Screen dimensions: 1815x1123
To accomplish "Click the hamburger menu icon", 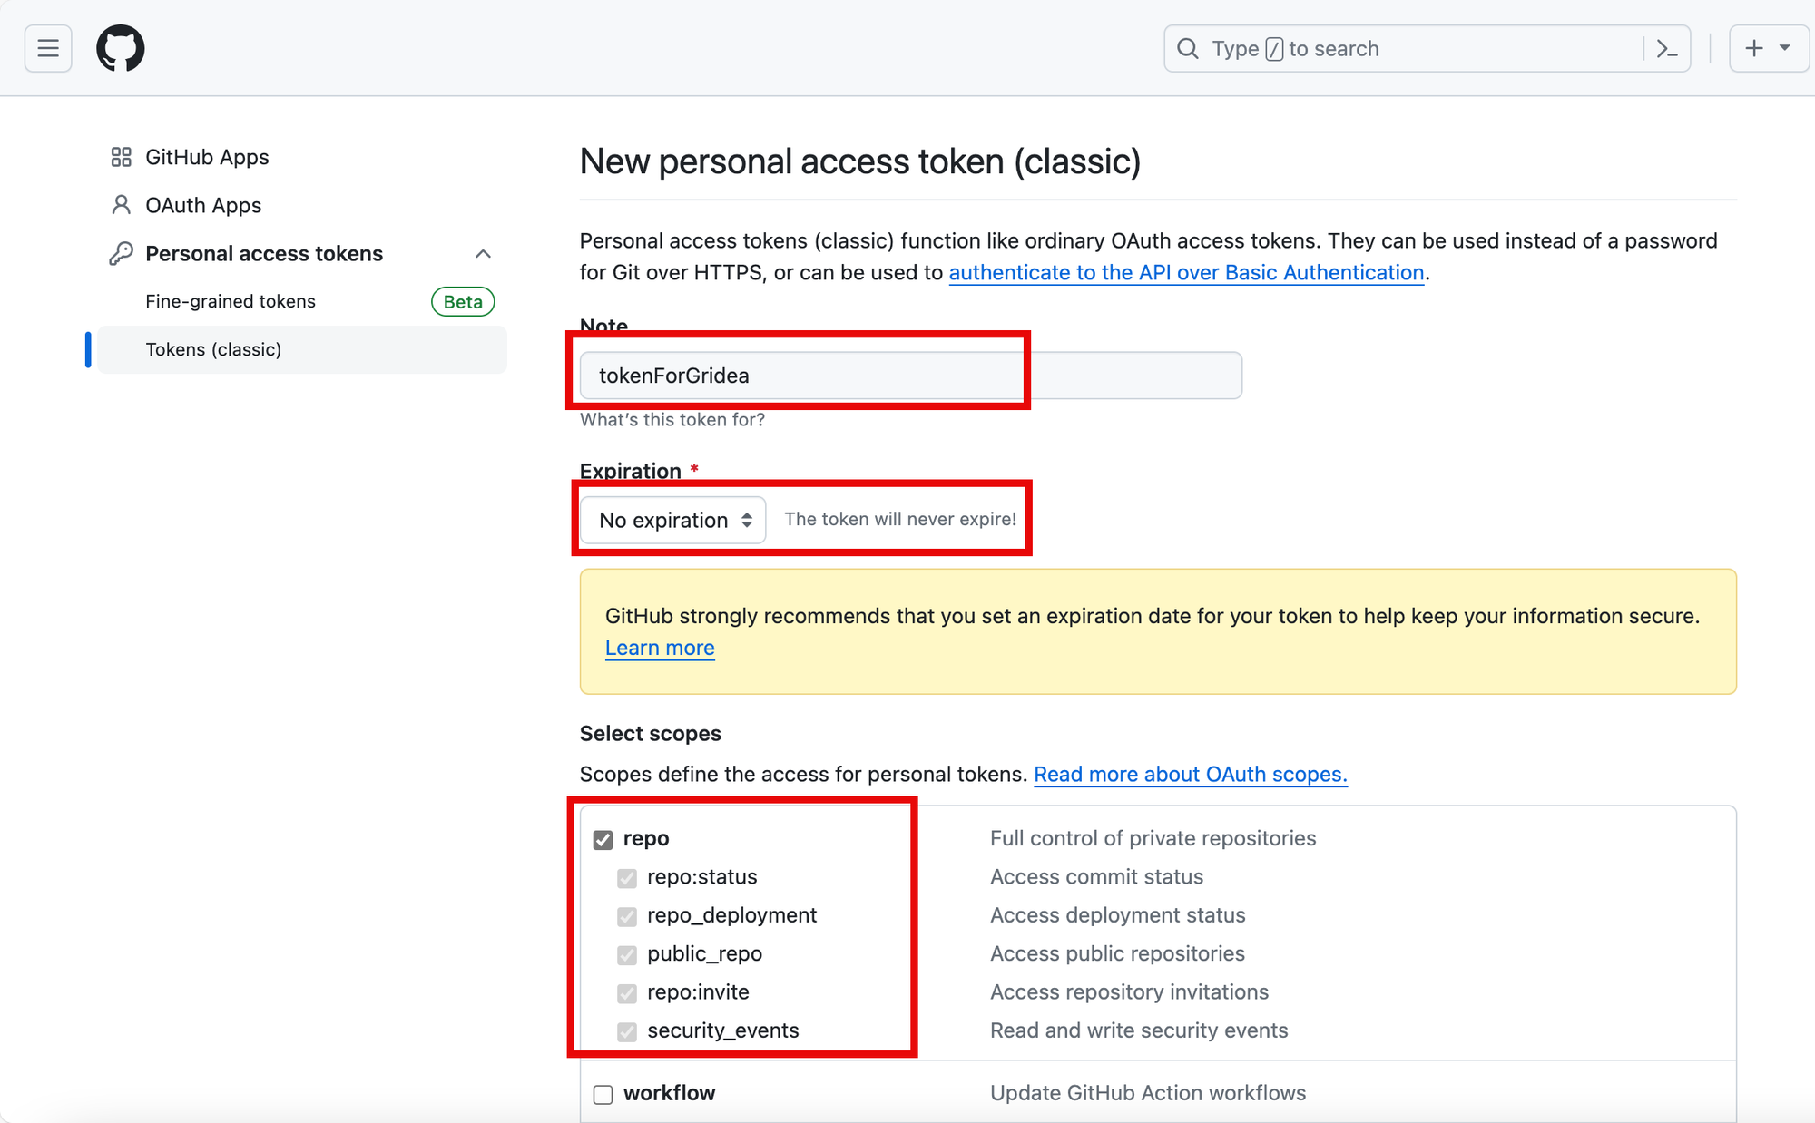I will pos(48,48).
